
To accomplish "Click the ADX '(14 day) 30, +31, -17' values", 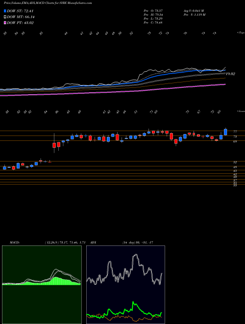I will point(137,243).
